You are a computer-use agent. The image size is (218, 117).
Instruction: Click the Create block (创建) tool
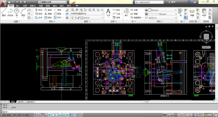(134, 10)
